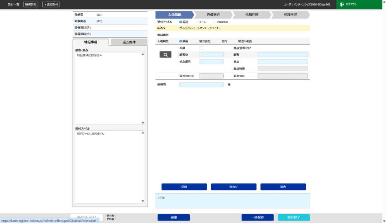This screenshot has height=223, width=386.
Task: Select 電話 reception channel radio
Action: [x=181, y=22]
